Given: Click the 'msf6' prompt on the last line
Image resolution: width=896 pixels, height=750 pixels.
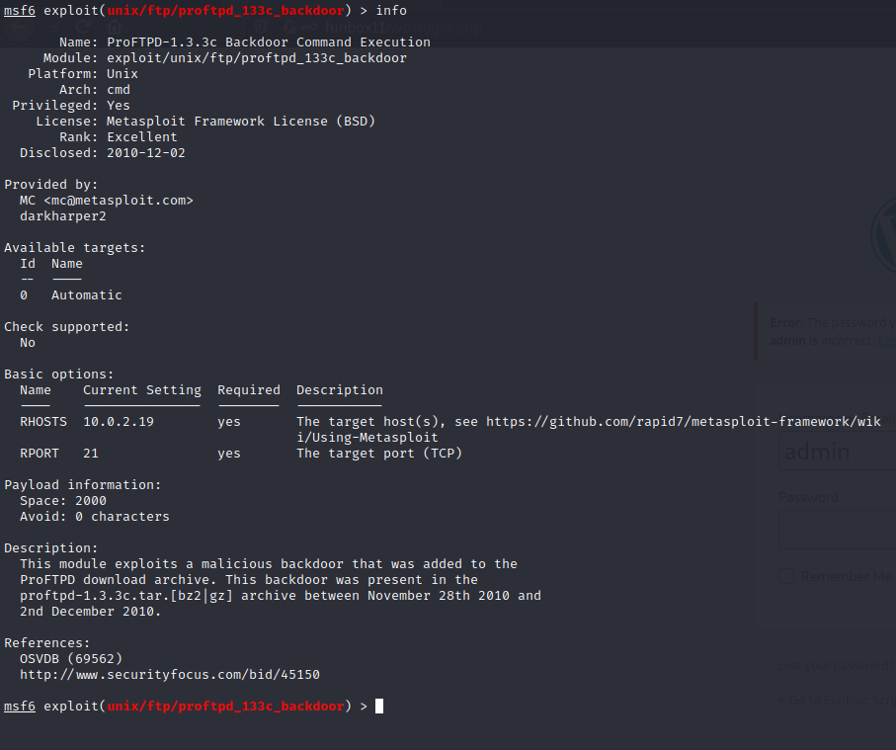Looking at the screenshot, I should tap(20, 707).
